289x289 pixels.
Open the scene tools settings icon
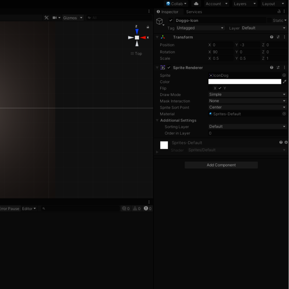pyautogui.click(x=46, y=18)
